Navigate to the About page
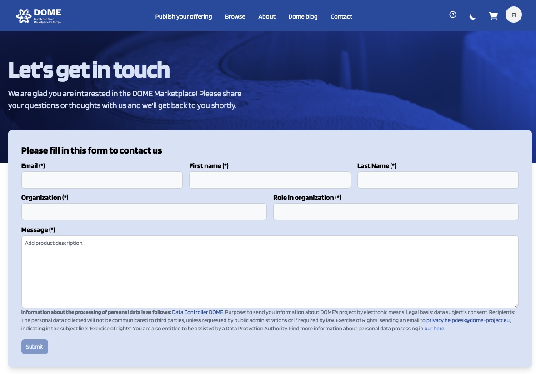This screenshot has width=536, height=374. point(267,16)
